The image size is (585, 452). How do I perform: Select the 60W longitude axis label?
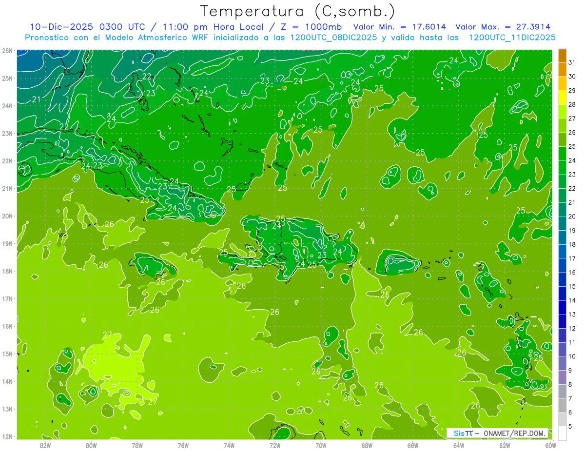pos(551,445)
